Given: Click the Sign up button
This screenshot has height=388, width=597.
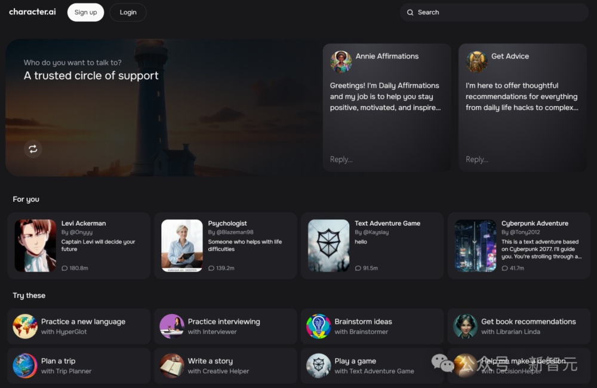Looking at the screenshot, I should [x=85, y=12].
